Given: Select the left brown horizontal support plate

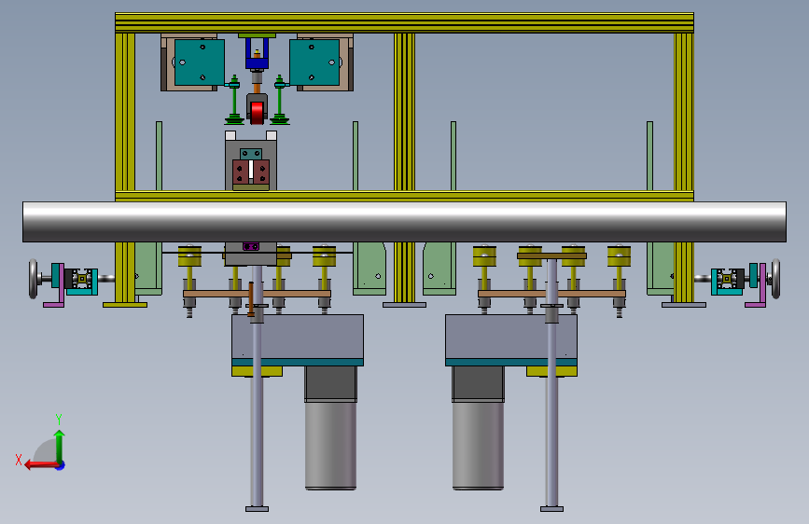Looking at the screenshot, I should point(257,294).
